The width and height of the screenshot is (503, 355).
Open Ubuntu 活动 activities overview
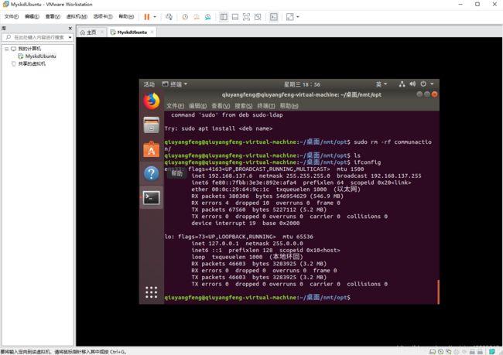coord(149,84)
